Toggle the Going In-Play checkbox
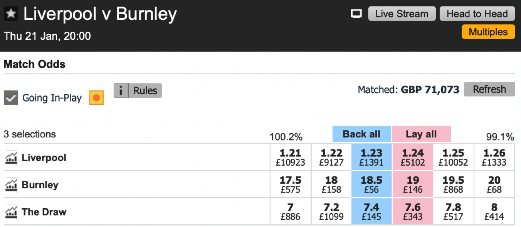521x227 pixels. pos(11,98)
